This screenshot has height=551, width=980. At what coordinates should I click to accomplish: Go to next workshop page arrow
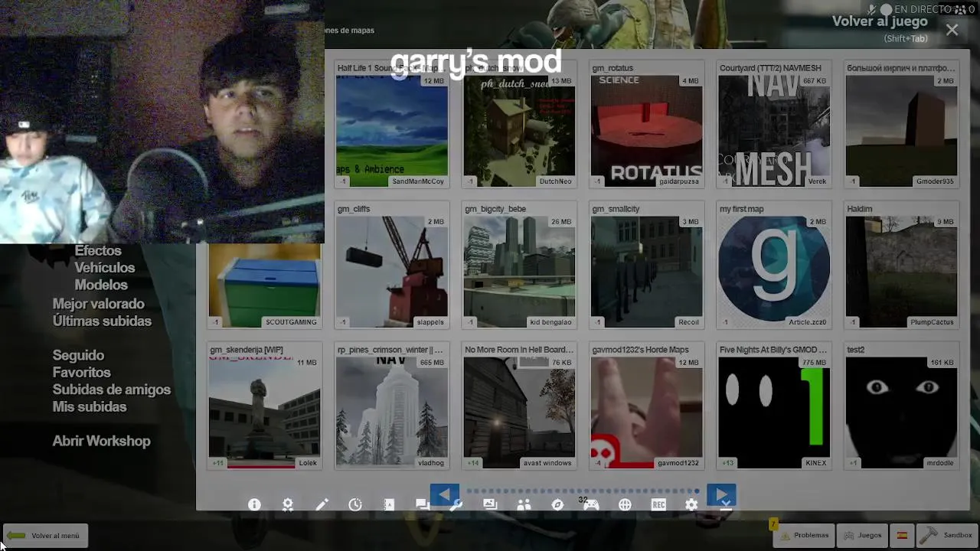click(721, 495)
